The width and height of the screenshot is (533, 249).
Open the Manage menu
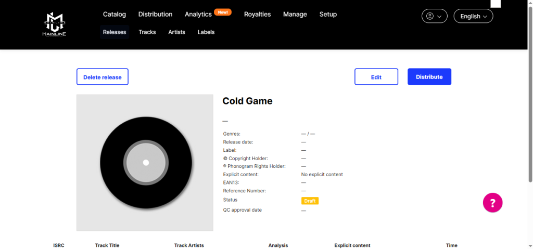coord(295,14)
